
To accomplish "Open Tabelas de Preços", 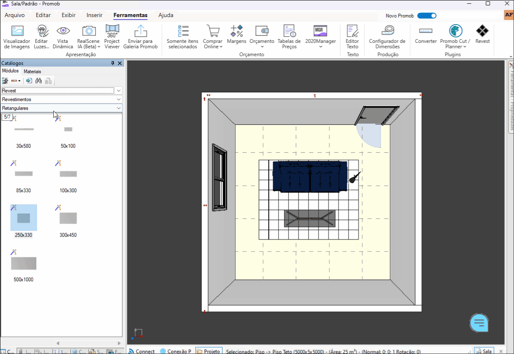I will [x=289, y=31].
